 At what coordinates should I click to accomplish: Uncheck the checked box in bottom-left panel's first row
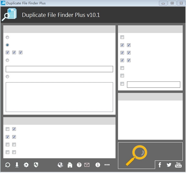(x=14, y=129)
